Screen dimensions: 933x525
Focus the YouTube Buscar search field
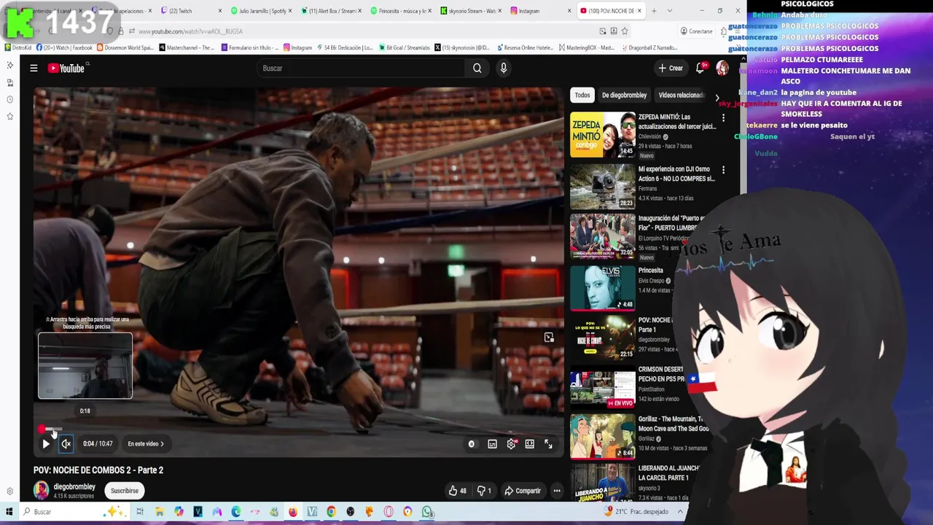tap(361, 68)
